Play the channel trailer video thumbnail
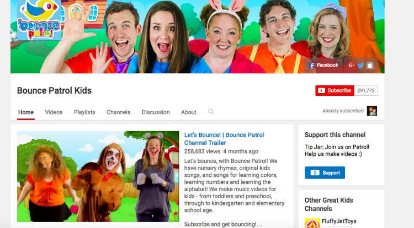 [x=98, y=176]
